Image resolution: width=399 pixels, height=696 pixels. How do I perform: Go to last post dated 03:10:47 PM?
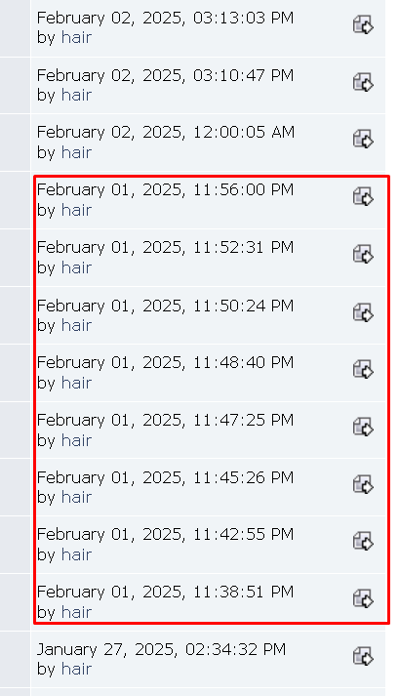(363, 83)
